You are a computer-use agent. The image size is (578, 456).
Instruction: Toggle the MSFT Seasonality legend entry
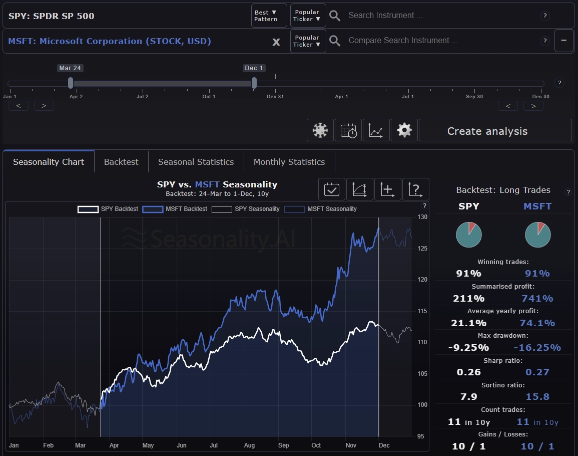coord(331,209)
